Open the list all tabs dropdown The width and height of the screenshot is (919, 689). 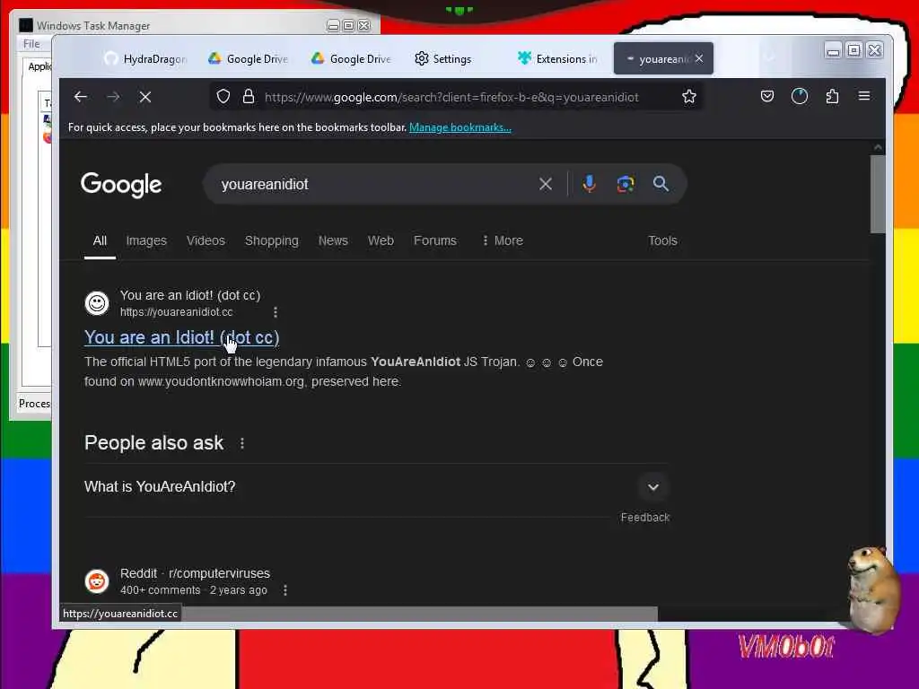click(770, 58)
